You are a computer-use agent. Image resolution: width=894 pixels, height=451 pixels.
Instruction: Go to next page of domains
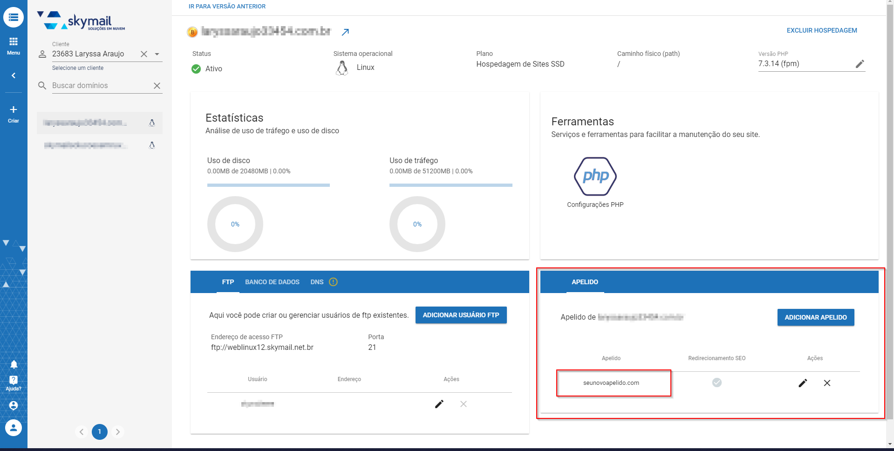click(118, 432)
